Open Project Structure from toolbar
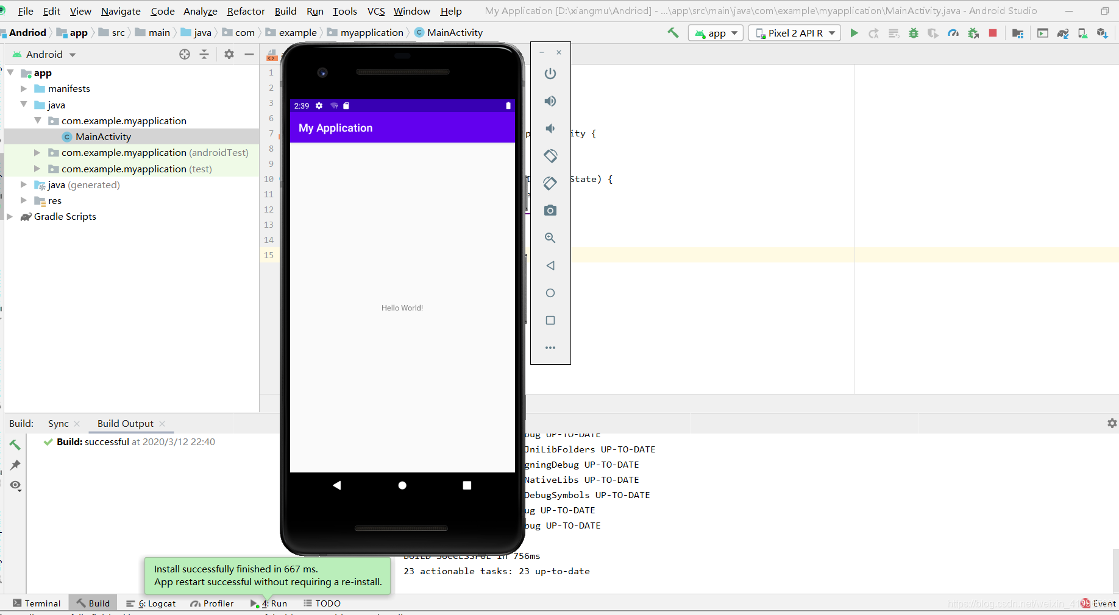 coord(1017,33)
